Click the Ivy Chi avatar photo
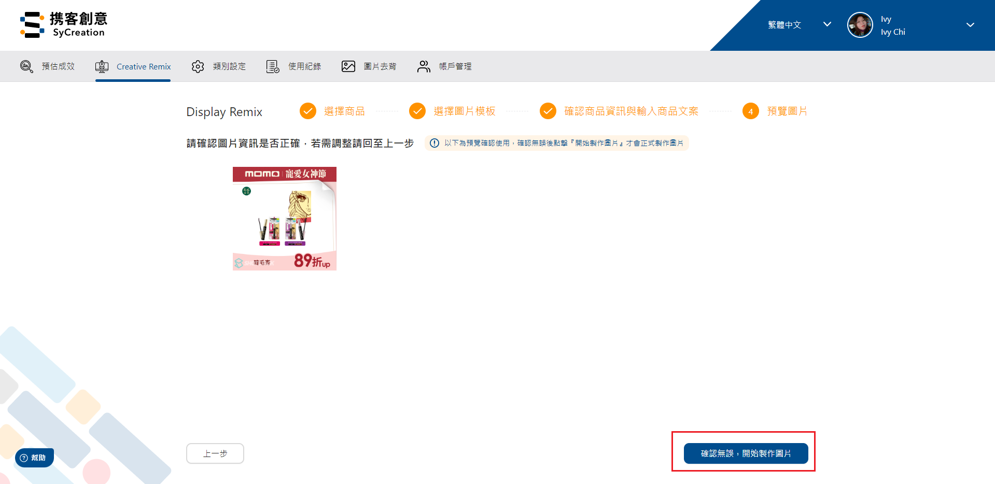This screenshot has height=484, width=995. (860, 25)
